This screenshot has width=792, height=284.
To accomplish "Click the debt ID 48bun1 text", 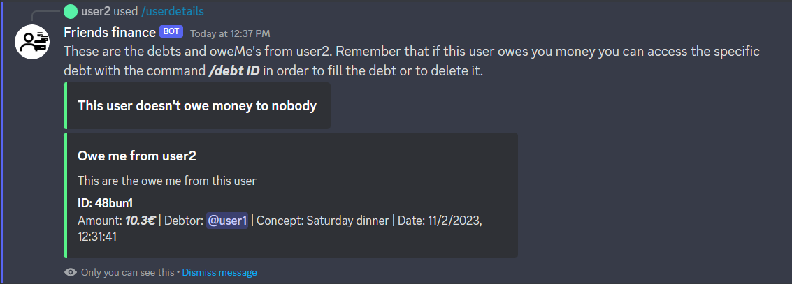I will pyautogui.click(x=105, y=204).
